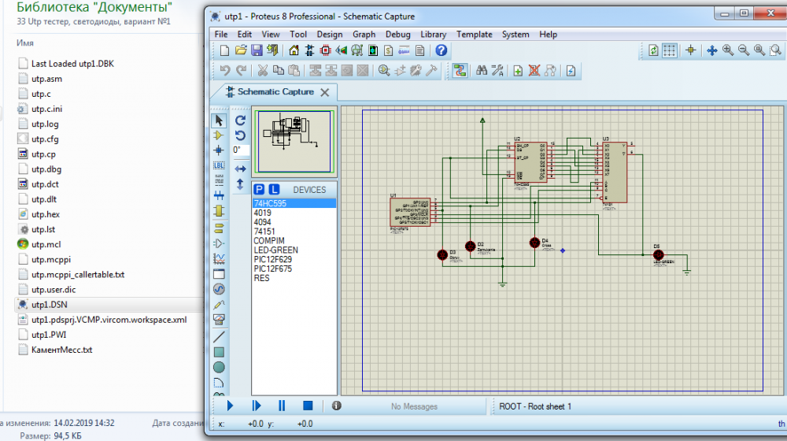Click the rotation angle input field
The image size is (787, 441).
tap(240, 150)
